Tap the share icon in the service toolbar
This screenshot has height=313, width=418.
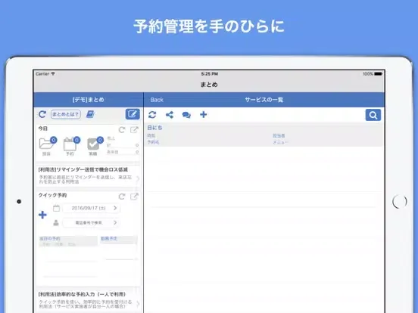[170, 115]
